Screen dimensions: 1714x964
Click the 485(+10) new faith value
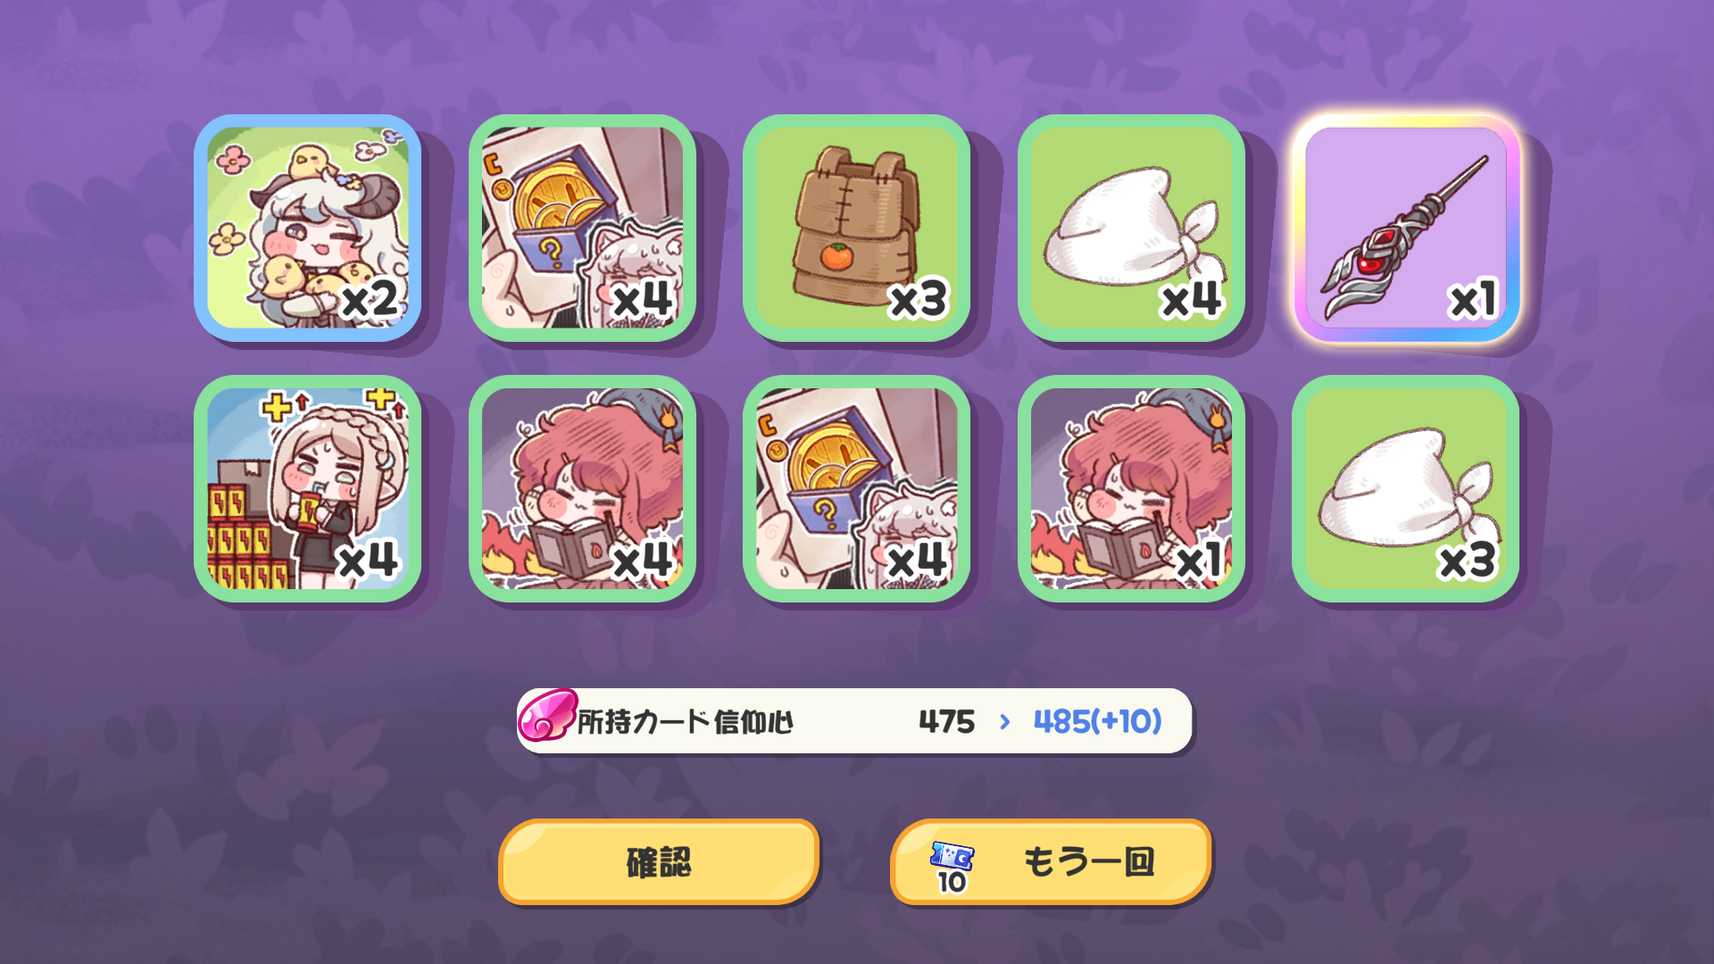point(1097,721)
